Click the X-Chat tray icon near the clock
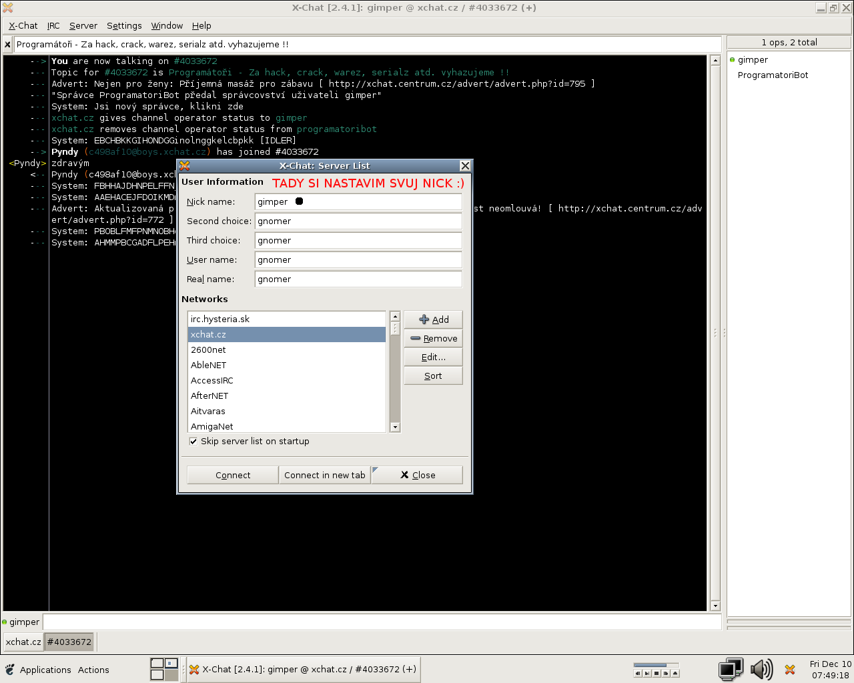 click(x=790, y=670)
